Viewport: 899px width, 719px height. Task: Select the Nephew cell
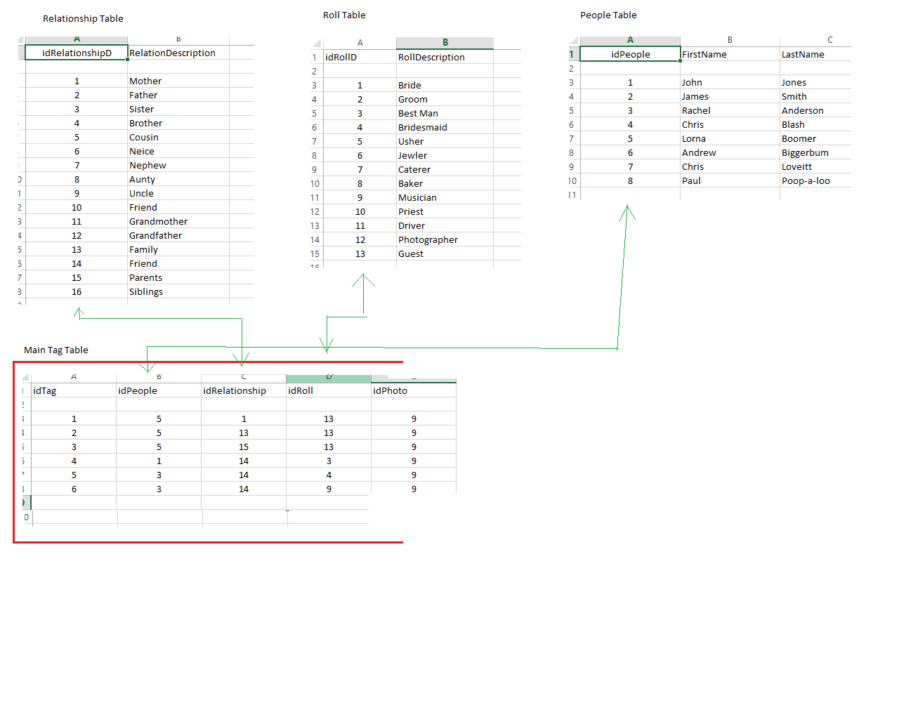coord(178,165)
